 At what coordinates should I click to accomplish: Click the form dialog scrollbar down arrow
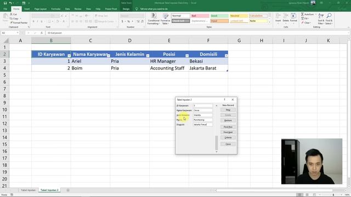pos(217,152)
